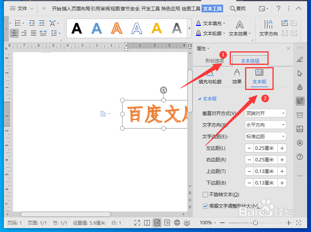Screen dimensions: 311x232
Task: Increase the 左边距 value
Action: pos(282,148)
